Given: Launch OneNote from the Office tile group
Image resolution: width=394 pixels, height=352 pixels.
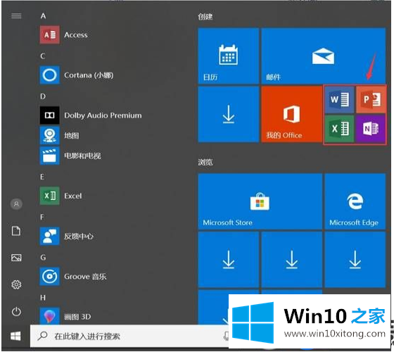Looking at the screenshot, I should tap(371, 128).
